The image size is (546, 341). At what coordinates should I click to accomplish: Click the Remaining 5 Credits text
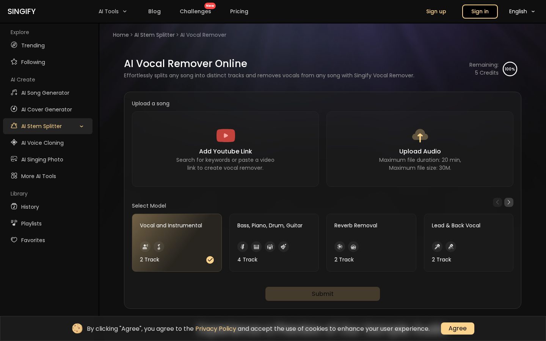click(x=484, y=69)
